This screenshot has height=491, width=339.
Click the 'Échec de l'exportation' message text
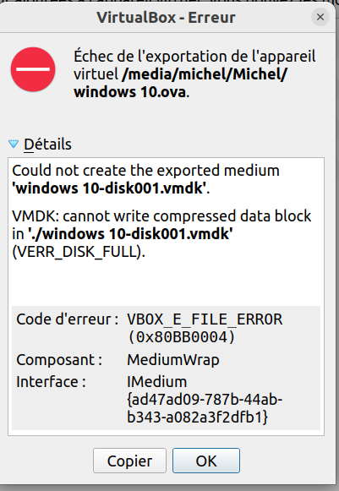(x=194, y=57)
